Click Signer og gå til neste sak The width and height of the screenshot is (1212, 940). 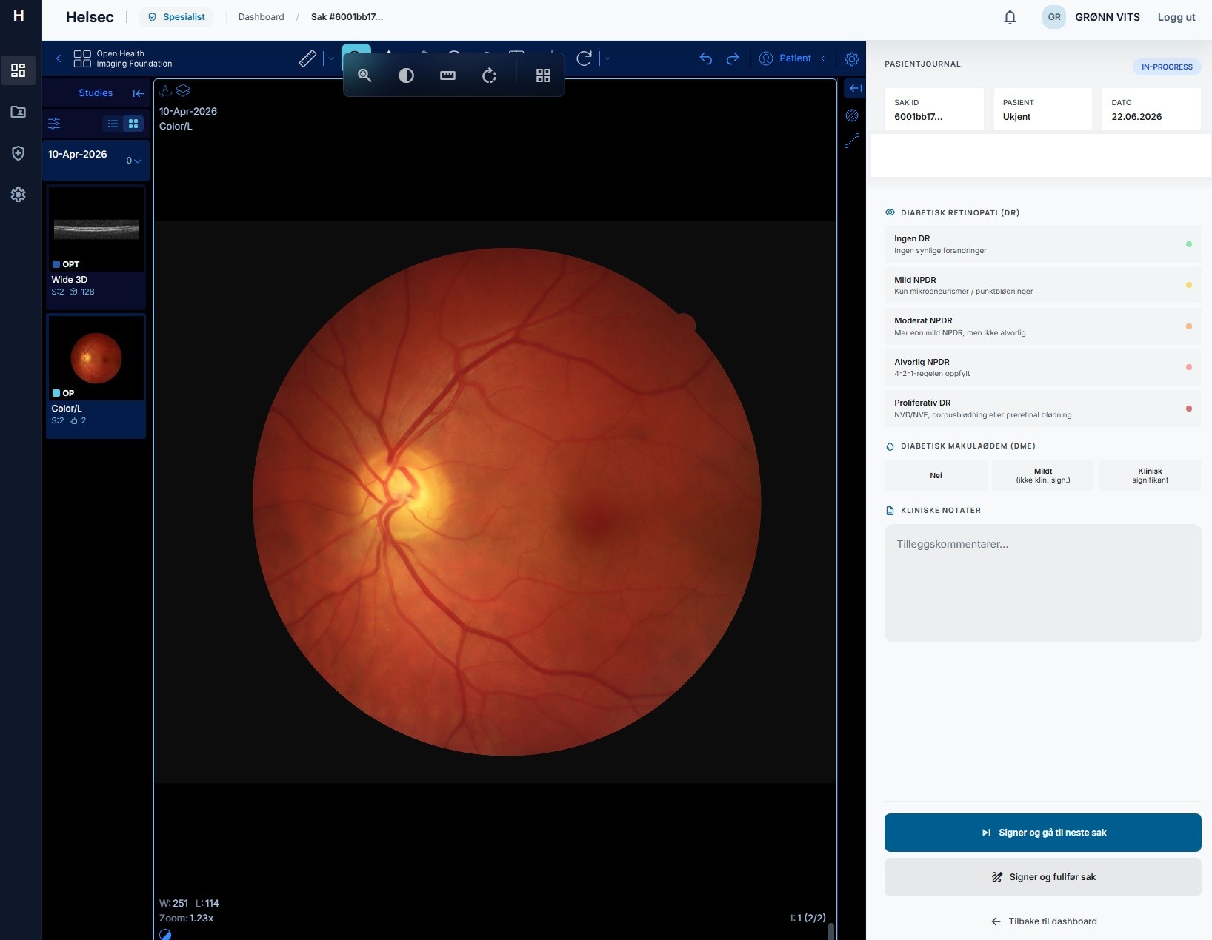tap(1042, 833)
